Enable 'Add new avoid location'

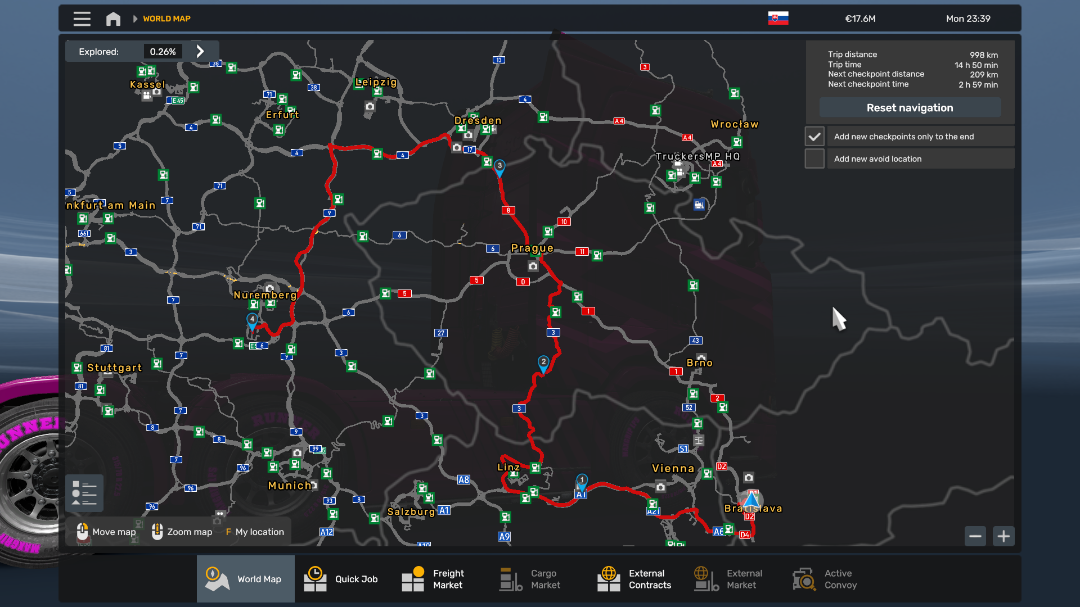click(x=814, y=158)
